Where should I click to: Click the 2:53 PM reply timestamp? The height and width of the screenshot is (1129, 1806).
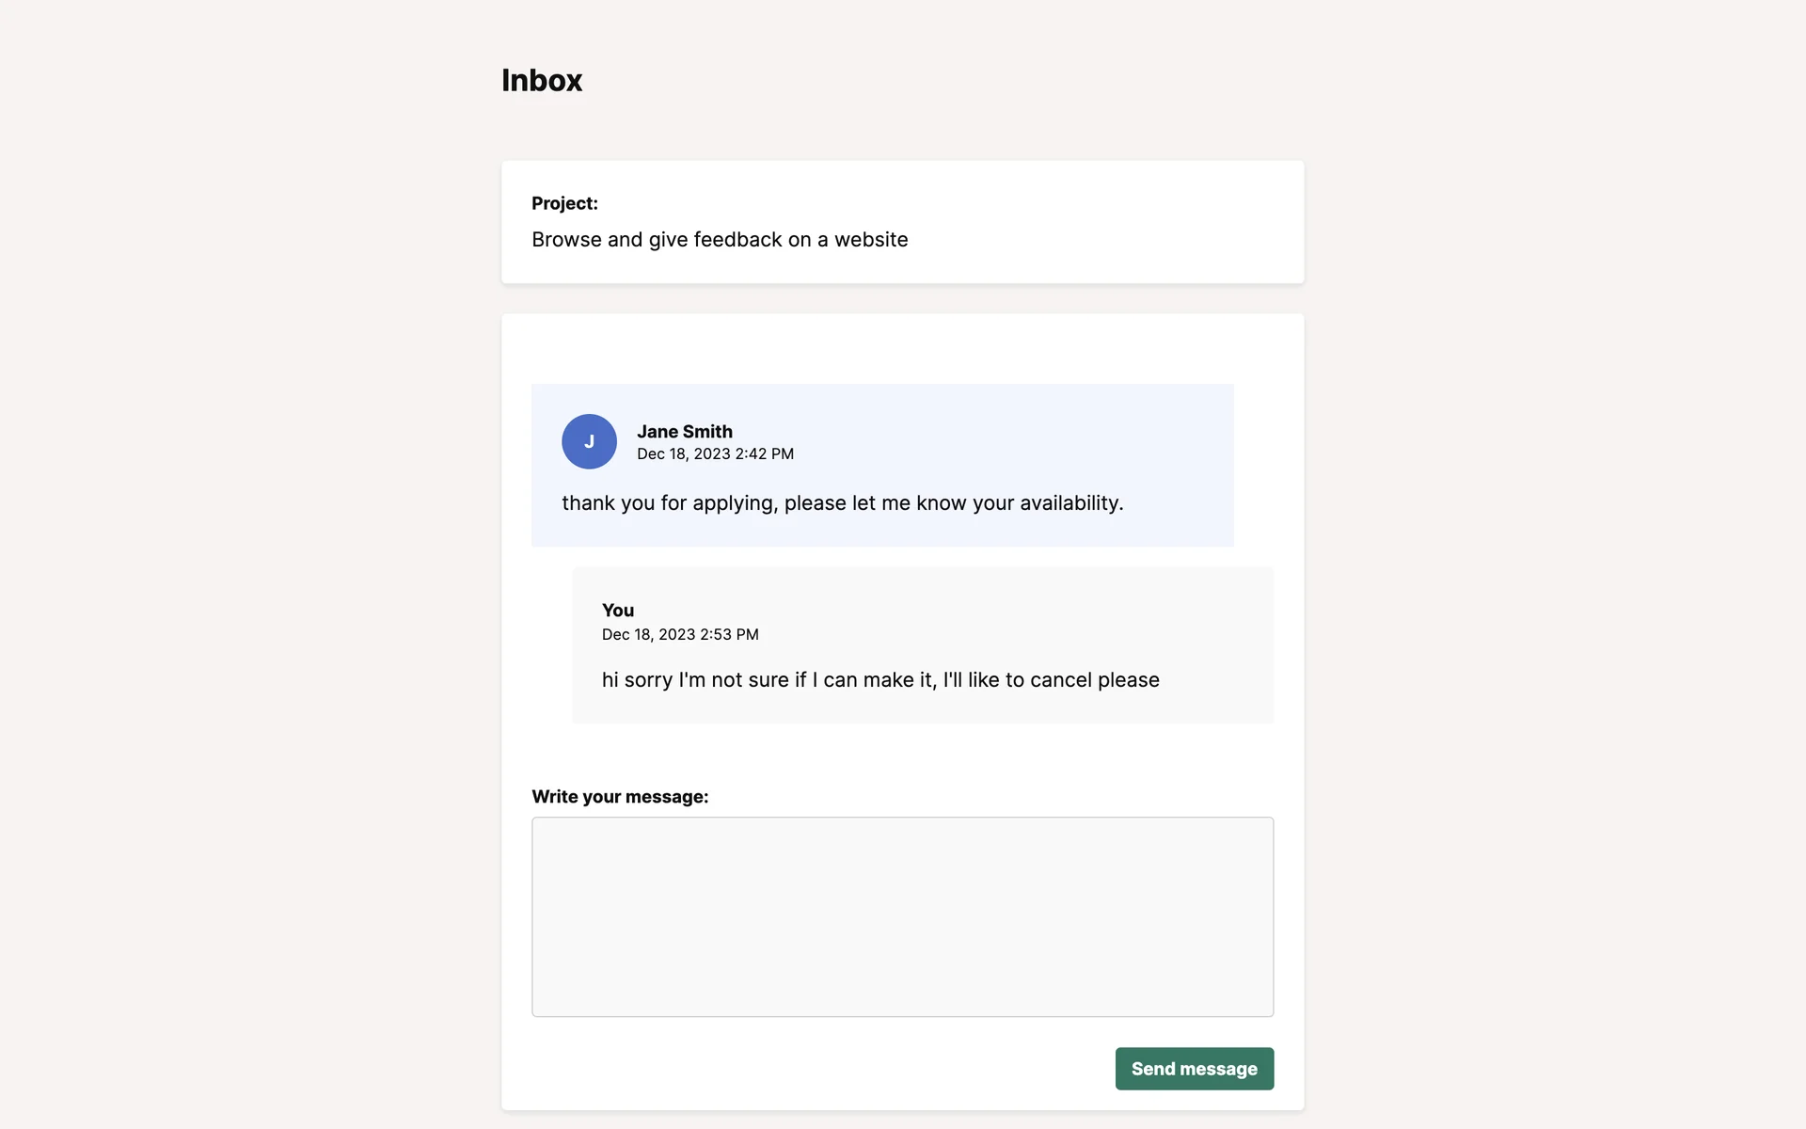tap(680, 635)
